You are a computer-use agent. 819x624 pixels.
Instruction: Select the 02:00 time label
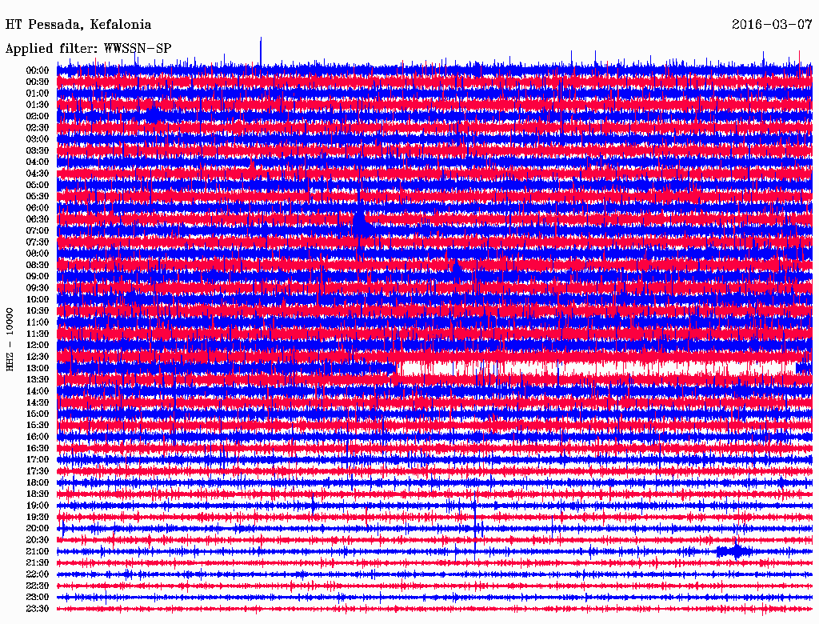[x=38, y=116]
